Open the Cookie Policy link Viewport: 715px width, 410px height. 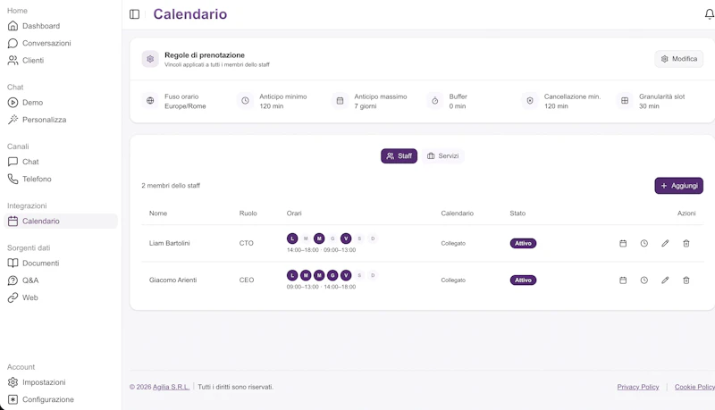point(694,387)
